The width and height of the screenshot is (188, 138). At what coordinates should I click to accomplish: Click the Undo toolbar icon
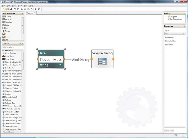tap(15, 9)
